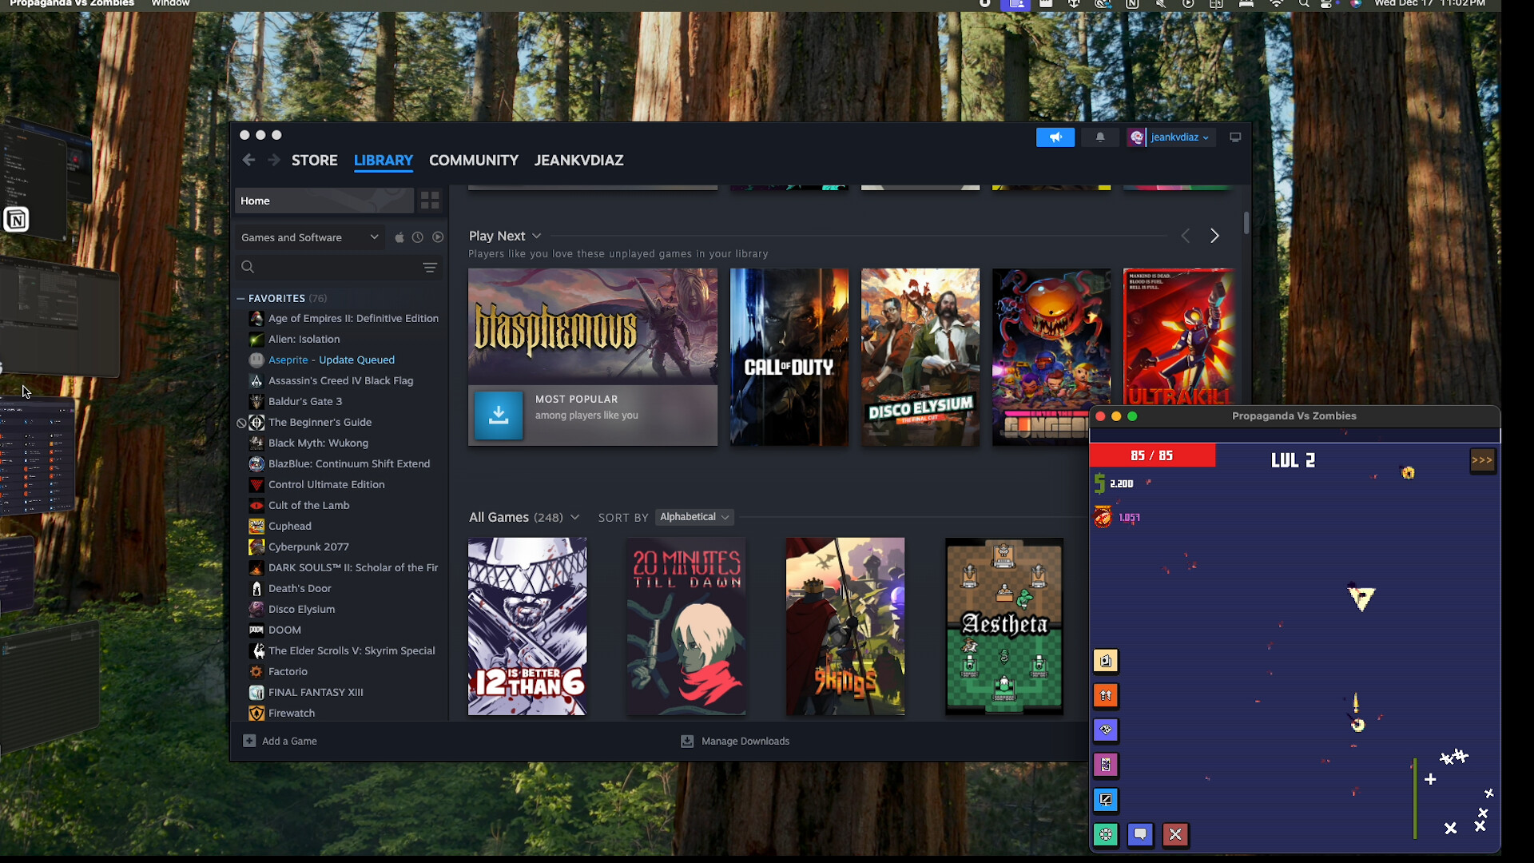Screen dimensions: 1534x863
Task: Open the library filter funnel icon
Action: click(x=430, y=267)
